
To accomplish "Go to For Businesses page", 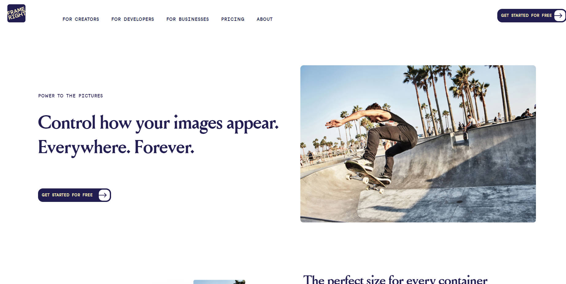I will [x=187, y=19].
